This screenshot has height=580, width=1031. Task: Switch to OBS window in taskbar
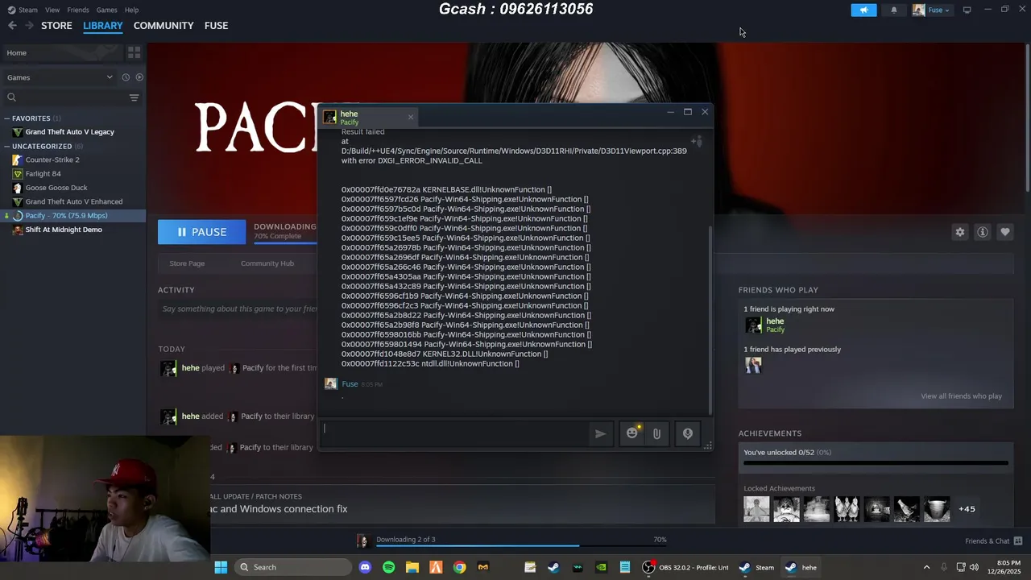coord(685,567)
